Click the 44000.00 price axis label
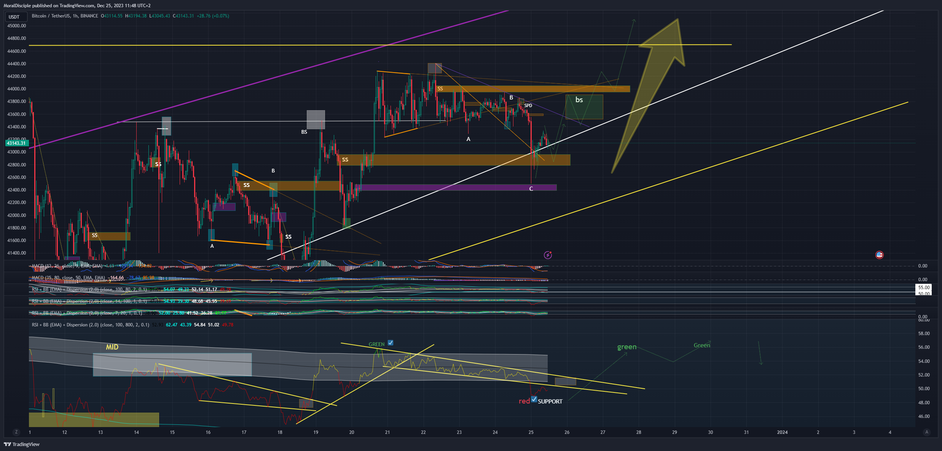Screen dimensions: 942x451 (17, 89)
